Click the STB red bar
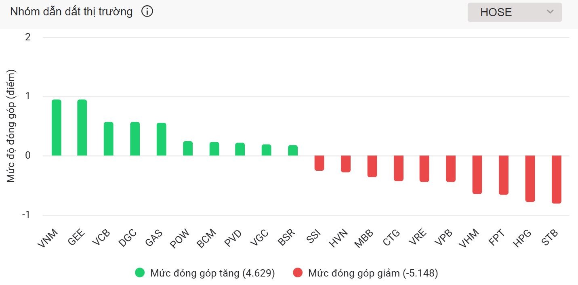Screen dimensions: 578x285 557,179
